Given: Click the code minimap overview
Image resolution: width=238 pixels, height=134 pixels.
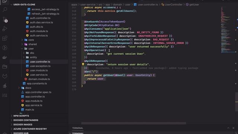Looking at the screenshot, I should coord(228,30).
